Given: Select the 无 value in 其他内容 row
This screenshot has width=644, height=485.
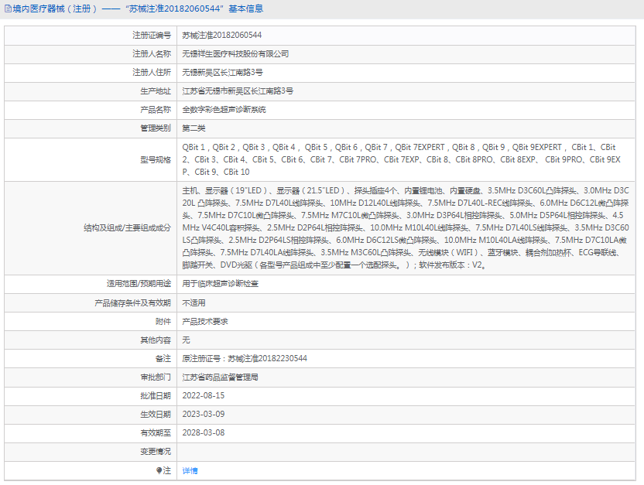Looking at the screenshot, I should (186, 340).
